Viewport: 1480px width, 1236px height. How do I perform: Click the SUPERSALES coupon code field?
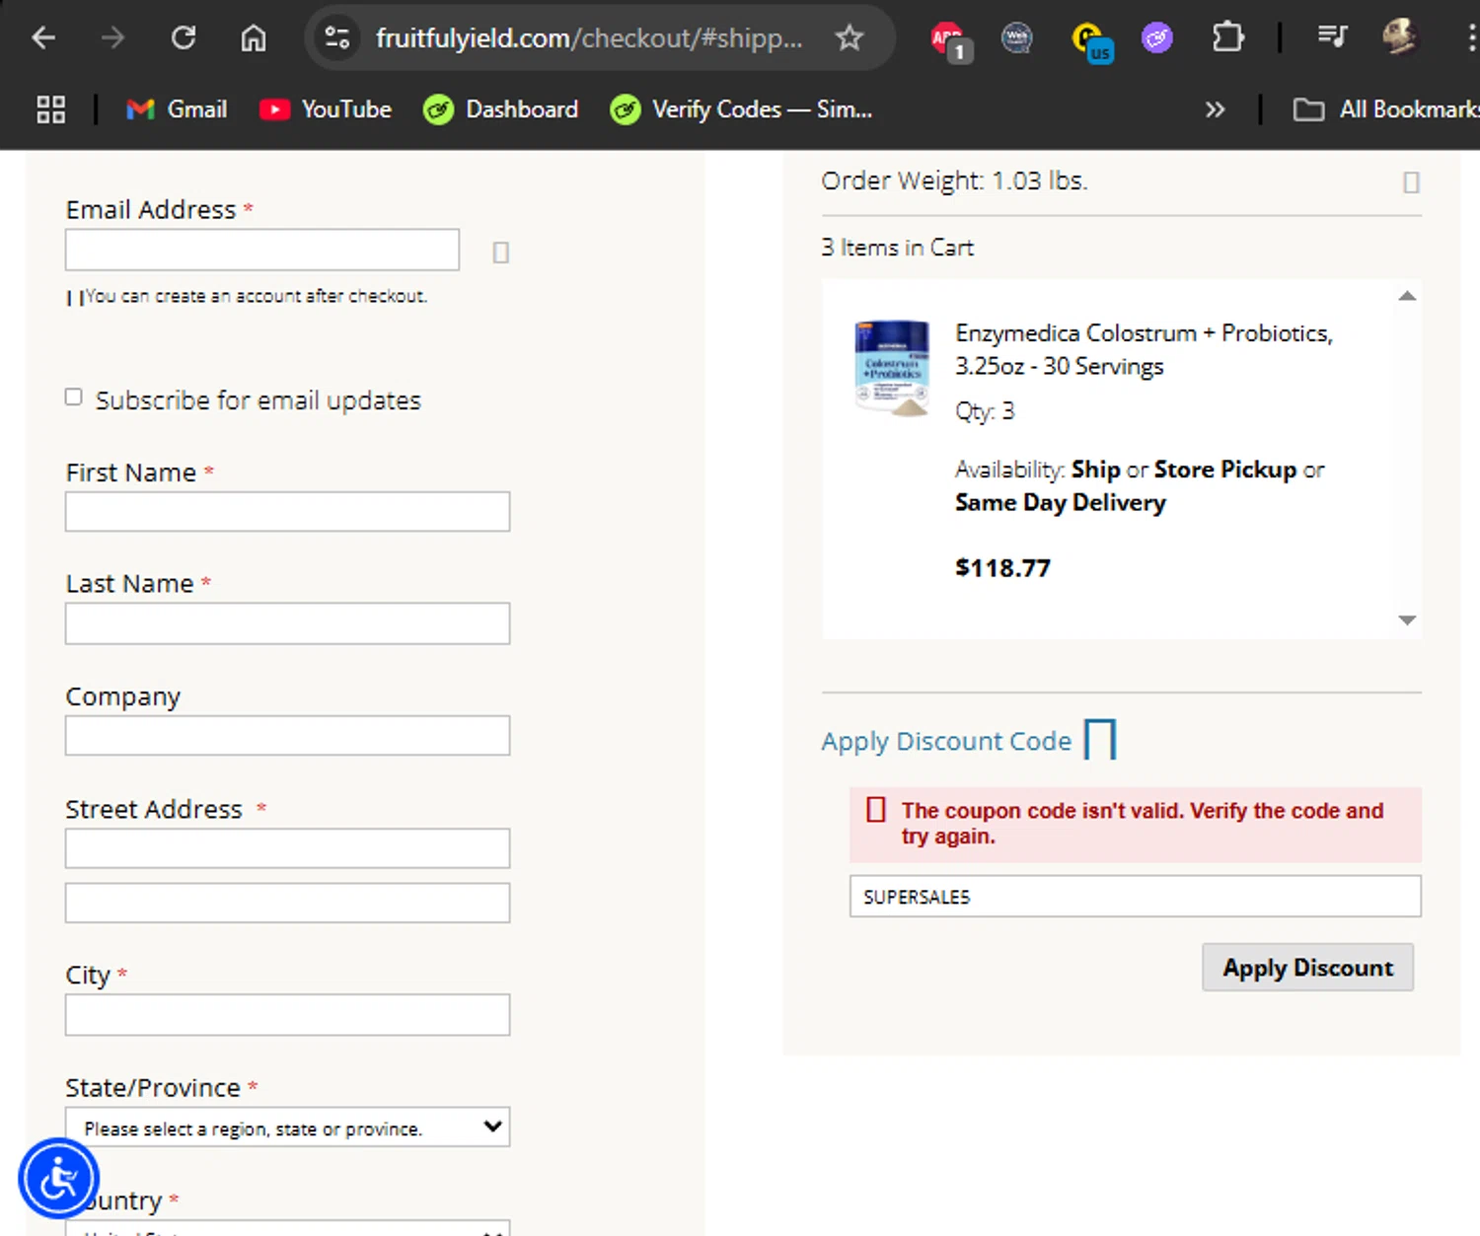pyautogui.click(x=1135, y=897)
